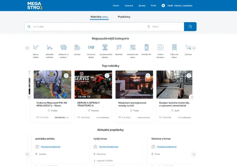This screenshot has width=237, height=166.
Task: Click the plus icon next to Vložit
Action: pyautogui.click(x=163, y=6)
